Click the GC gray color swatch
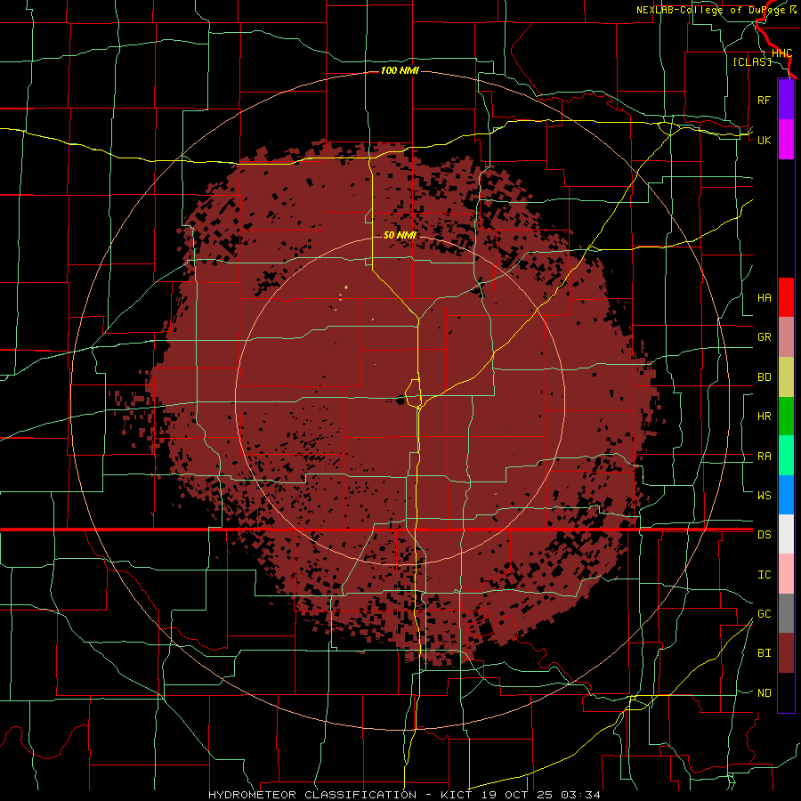The height and width of the screenshot is (801, 801). tap(786, 613)
